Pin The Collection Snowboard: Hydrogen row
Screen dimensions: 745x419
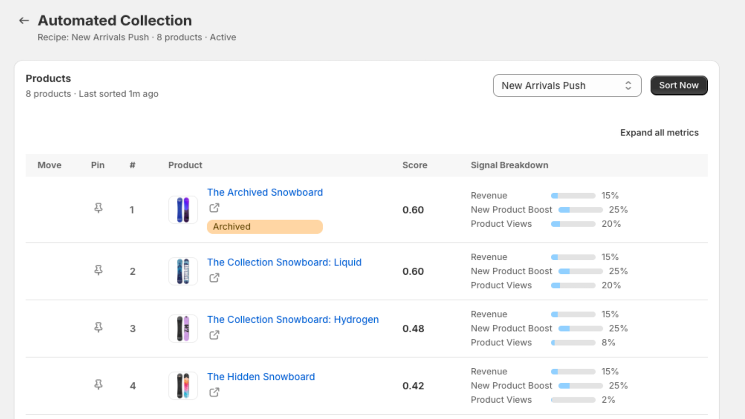click(x=98, y=328)
